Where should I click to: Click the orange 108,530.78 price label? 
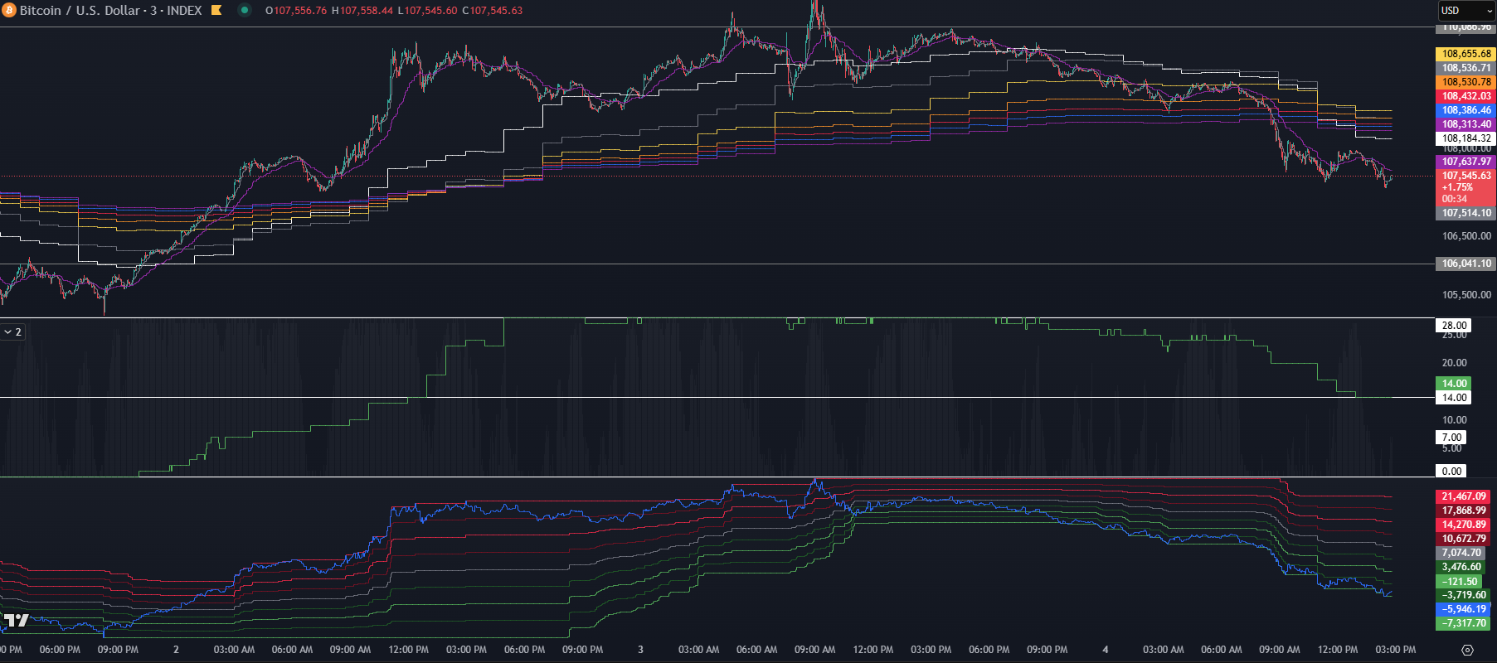(1465, 82)
